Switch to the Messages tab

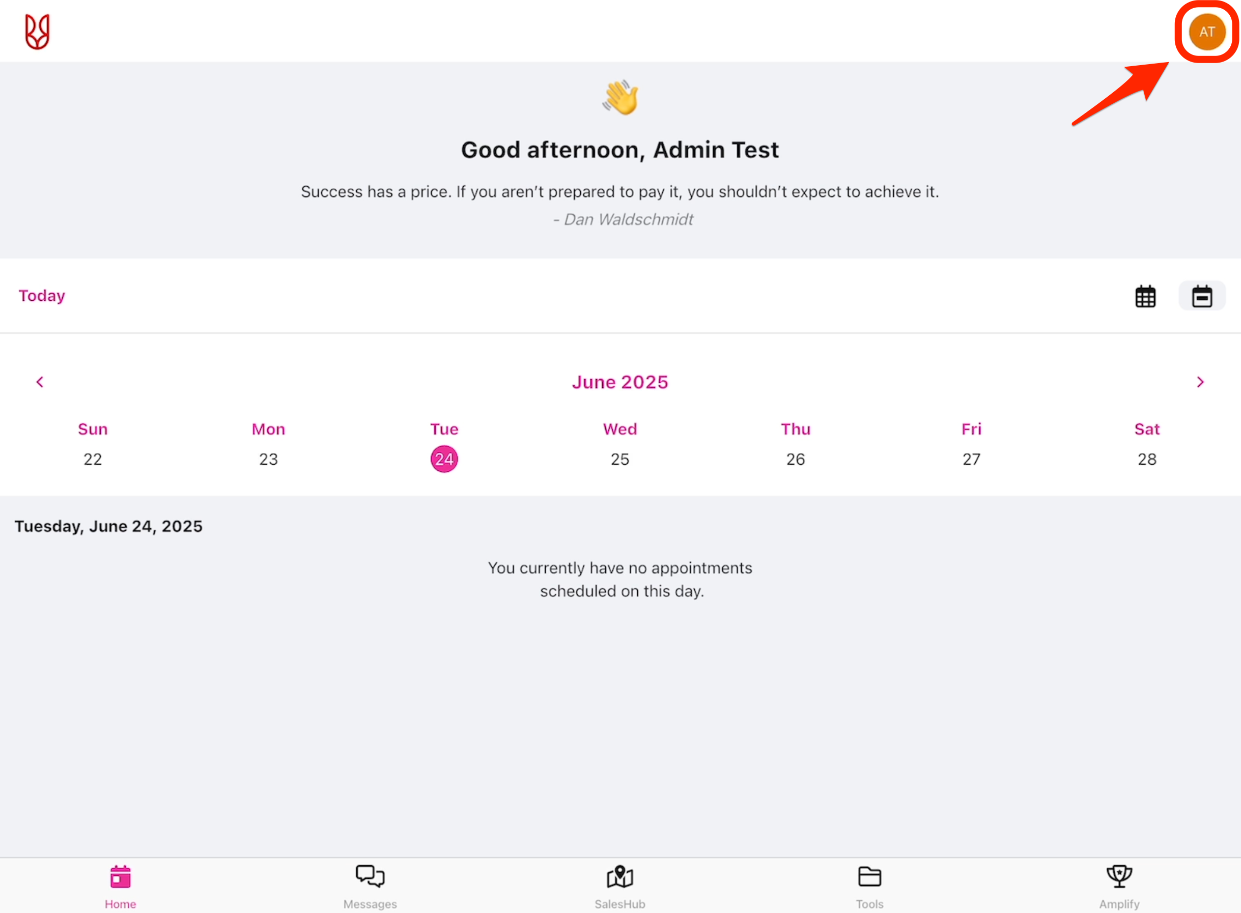click(x=369, y=885)
